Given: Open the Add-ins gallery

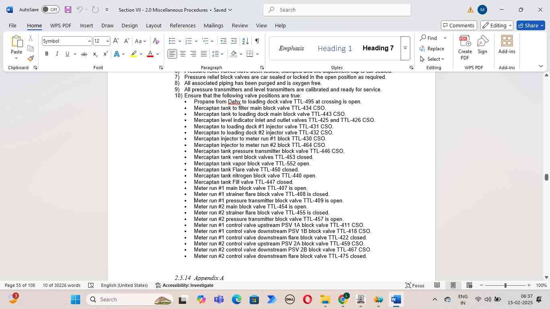Looking at the screenshot, I should point(507,45).
